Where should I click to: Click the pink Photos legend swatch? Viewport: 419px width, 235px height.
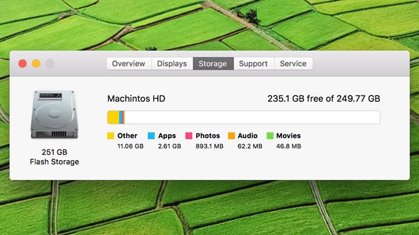tap(189, 136)
